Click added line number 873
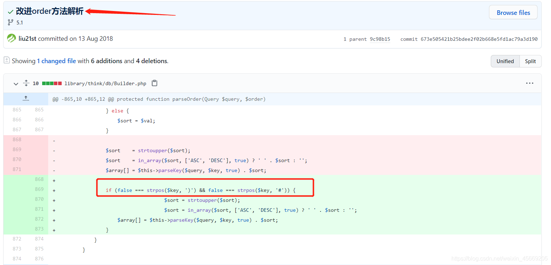551x265 pixels. pyautogui.click(x=39, y=229)
